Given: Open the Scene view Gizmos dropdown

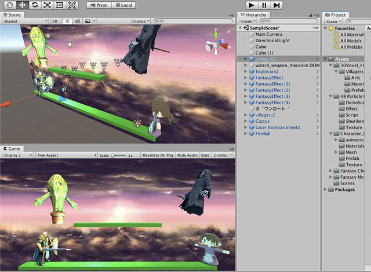Looking at the screenshot, I should point(140,21).
